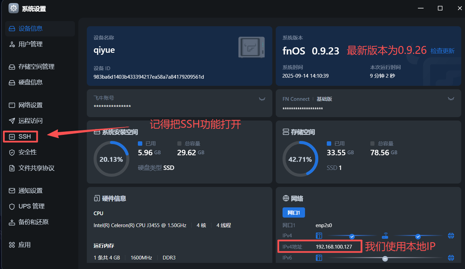Image resolution: width=465 pixels, height=269 pixels.
Task: Reveal the hidden FN Connect ID
Action: (x=451, y=99)
